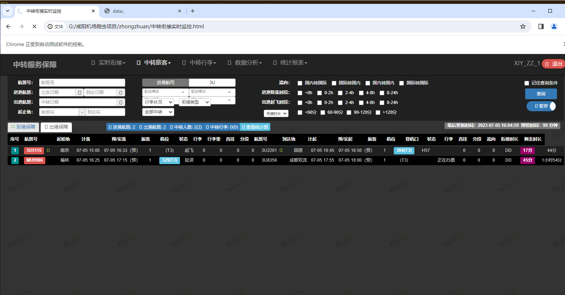565x295 pixels.
Task: Switch to 出港保障 tab
Action: pyautogui.click(x=56, y=127)
